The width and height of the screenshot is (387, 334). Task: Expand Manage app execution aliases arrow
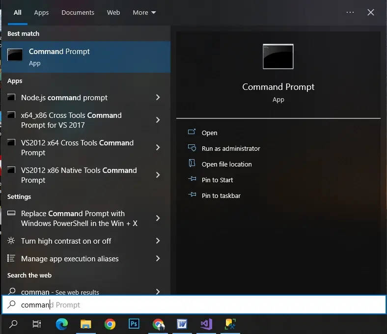click(x=158, y=258)
